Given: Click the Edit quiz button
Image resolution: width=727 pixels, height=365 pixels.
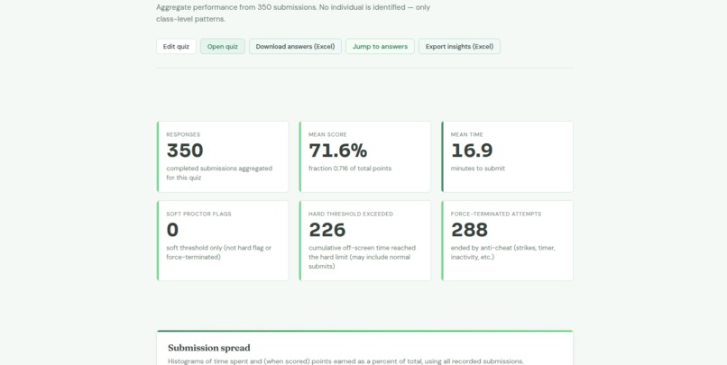Looking at the screenshot, I should (176, 46).
